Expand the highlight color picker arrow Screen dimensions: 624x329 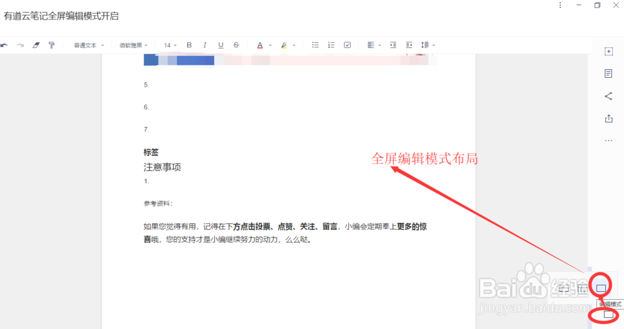294,45
